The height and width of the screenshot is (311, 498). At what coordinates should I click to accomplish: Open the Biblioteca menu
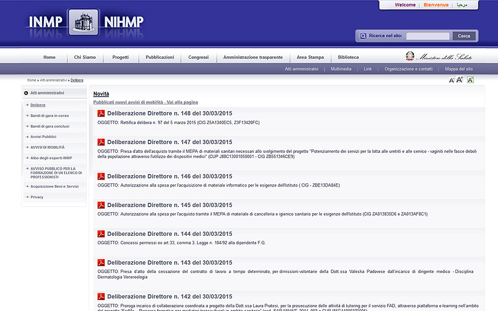(x=349, y=57)
